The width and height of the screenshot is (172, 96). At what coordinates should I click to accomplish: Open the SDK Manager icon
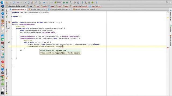coord(89,2)
